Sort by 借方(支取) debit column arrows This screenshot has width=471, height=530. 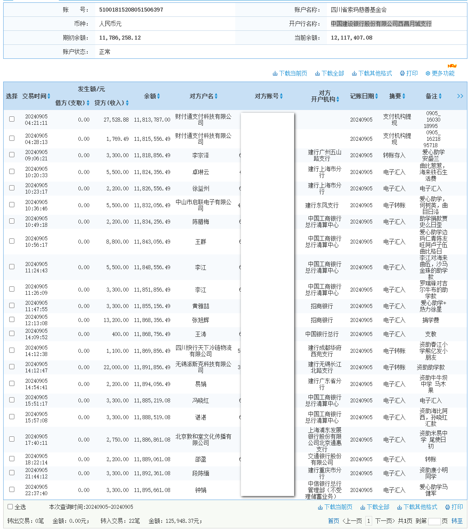pyautogui.click(x=88, y=103)
